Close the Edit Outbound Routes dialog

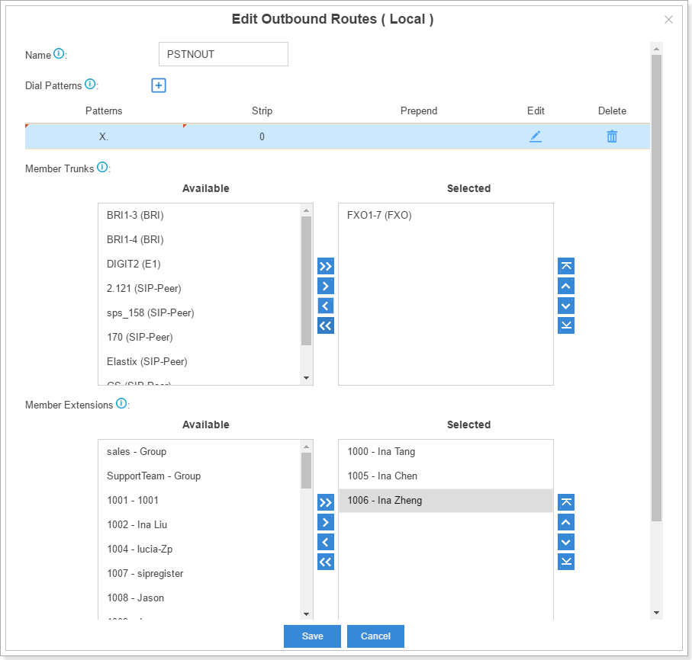tap(668, 19)
